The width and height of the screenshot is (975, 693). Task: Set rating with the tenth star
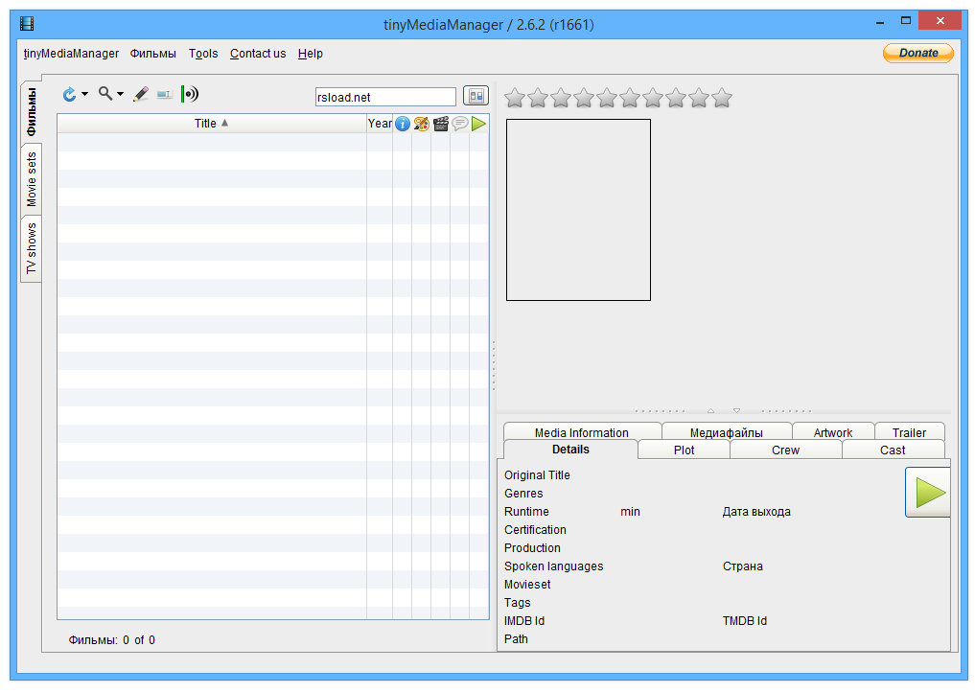(x=722, y=98)
